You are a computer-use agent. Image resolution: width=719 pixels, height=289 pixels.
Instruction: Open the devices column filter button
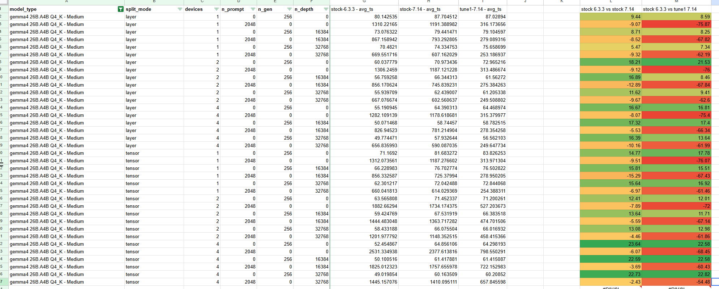pyautogui.click(x=217, y=9)
